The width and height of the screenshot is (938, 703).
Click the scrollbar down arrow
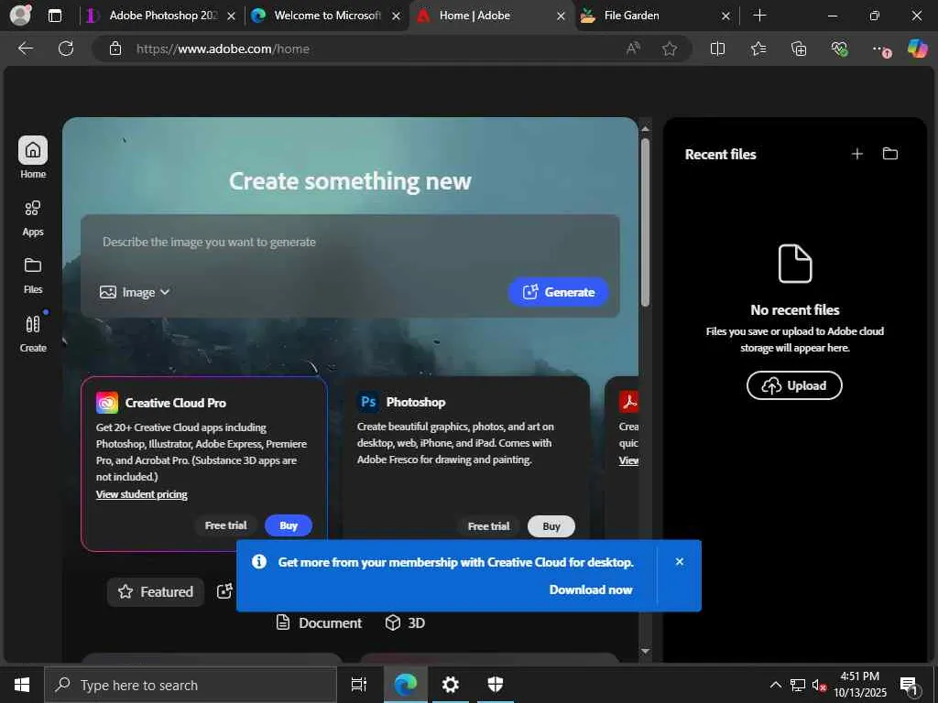point(645,651)
